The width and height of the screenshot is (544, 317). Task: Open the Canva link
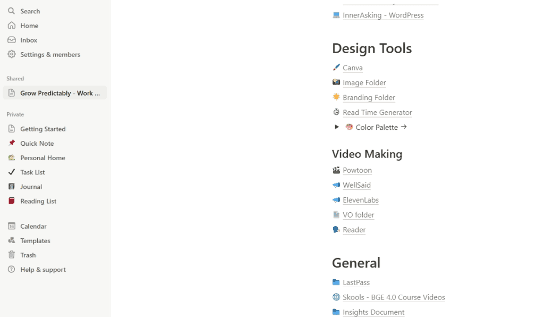pyautogui.click(x=353, y=68)
